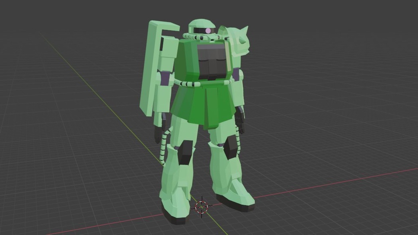
Task: Select the striped cable on the shield-side leg
Action: coord(164,146)
